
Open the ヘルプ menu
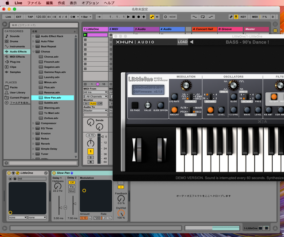tap(109, 3)
